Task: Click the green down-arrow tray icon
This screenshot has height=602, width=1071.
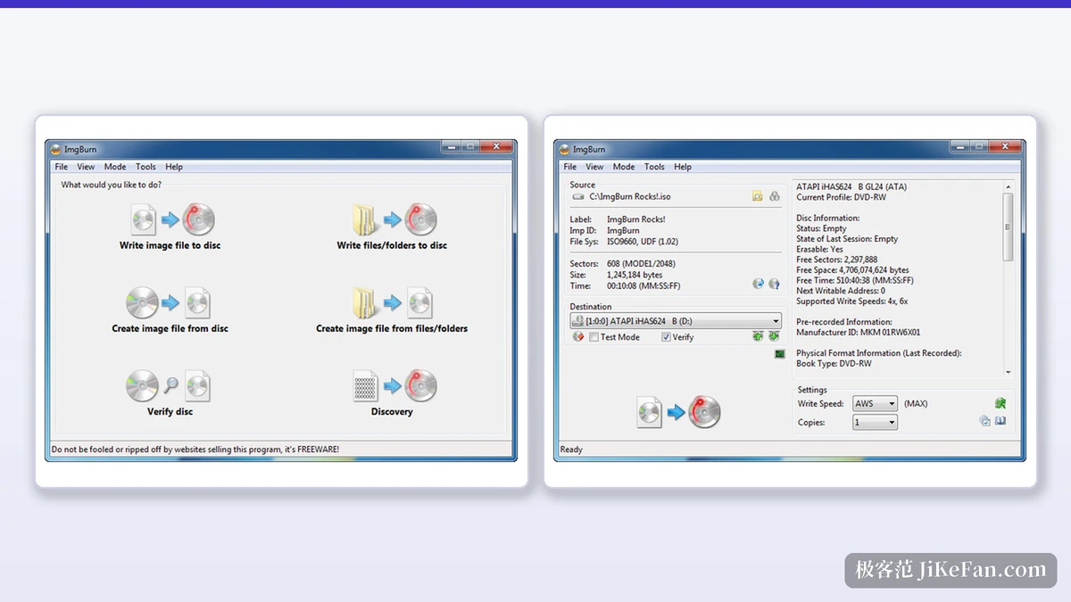Action: [774, 337]
